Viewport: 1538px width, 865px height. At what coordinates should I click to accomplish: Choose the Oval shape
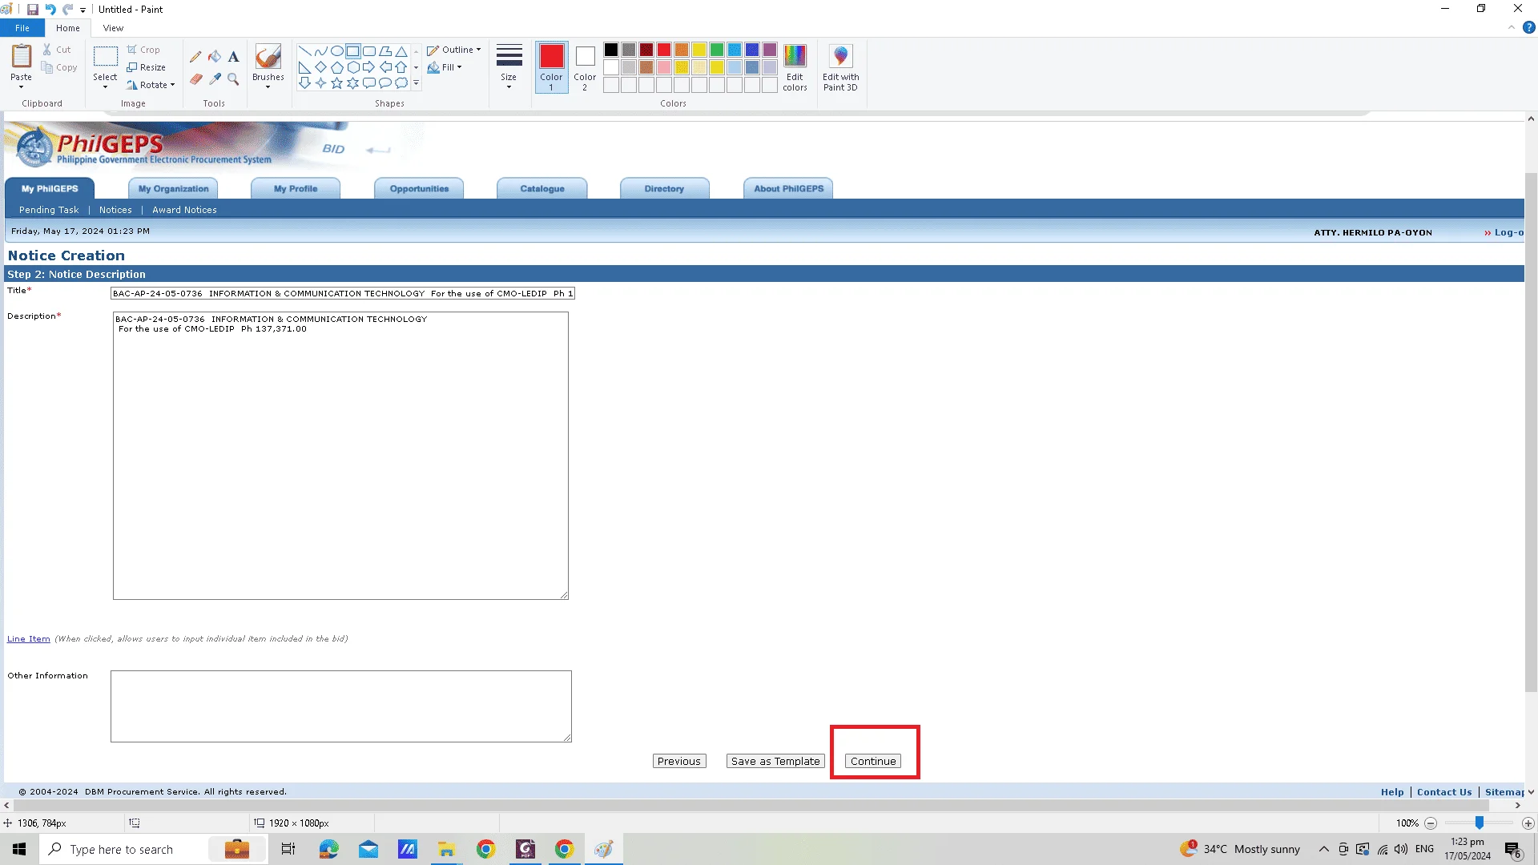pos(337,51)
